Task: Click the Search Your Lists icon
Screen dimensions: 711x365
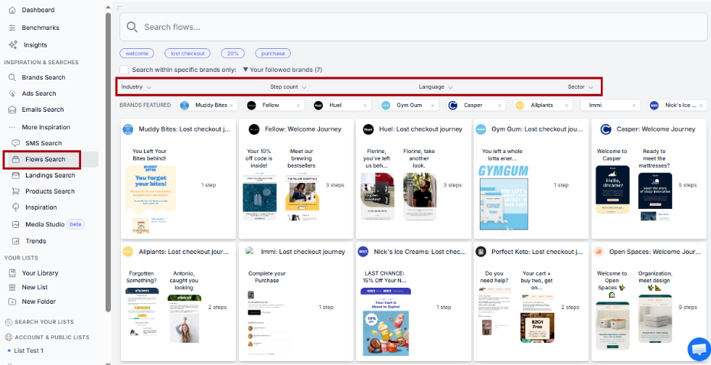Action: click(x=8, y=322)
